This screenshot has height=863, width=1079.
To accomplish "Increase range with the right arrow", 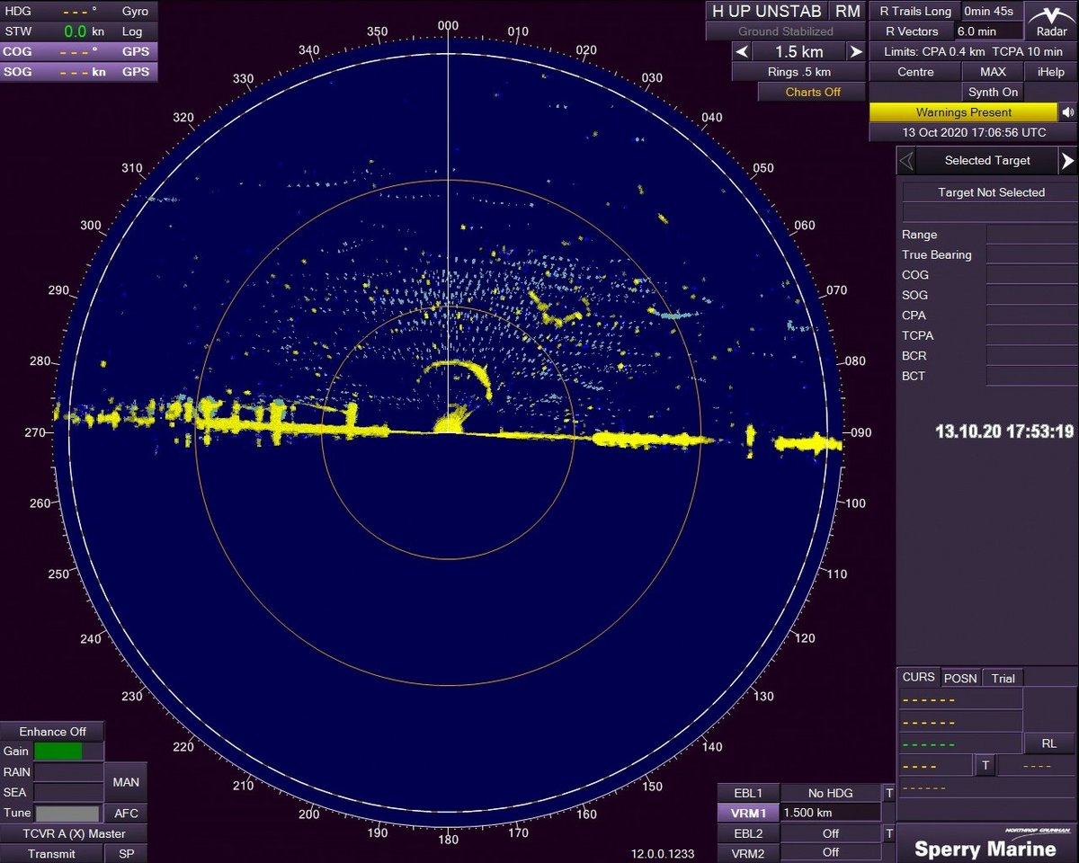I will 855,52.
